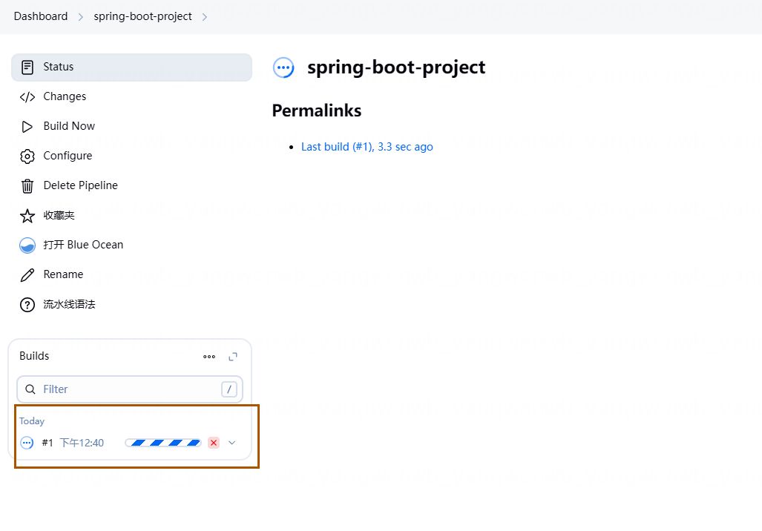Expand chevron after spring-boot-project breadcrumb

click(x=205, y=17)
